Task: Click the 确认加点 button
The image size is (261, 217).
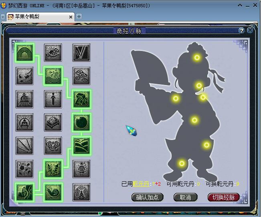Action: [147, 197]
